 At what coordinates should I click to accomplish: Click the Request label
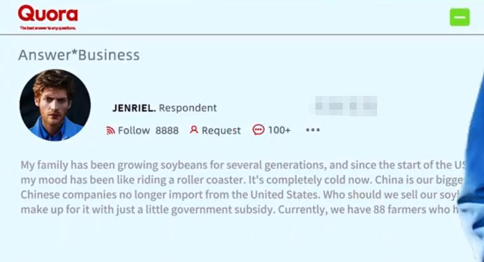click(x=221, y=131)
